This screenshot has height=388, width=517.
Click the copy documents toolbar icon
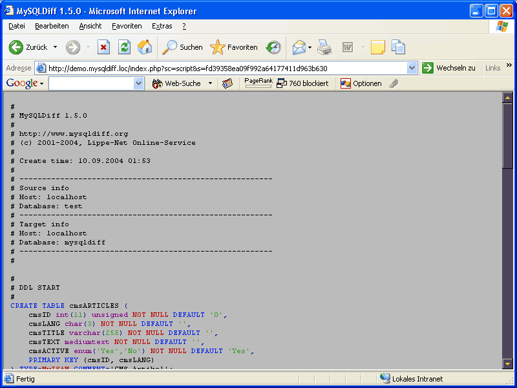point(398,47)
